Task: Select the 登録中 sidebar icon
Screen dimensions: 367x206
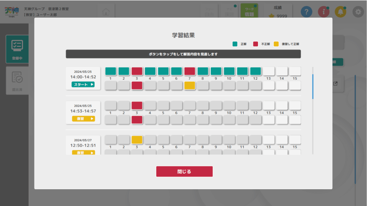Action: (17, 49)
